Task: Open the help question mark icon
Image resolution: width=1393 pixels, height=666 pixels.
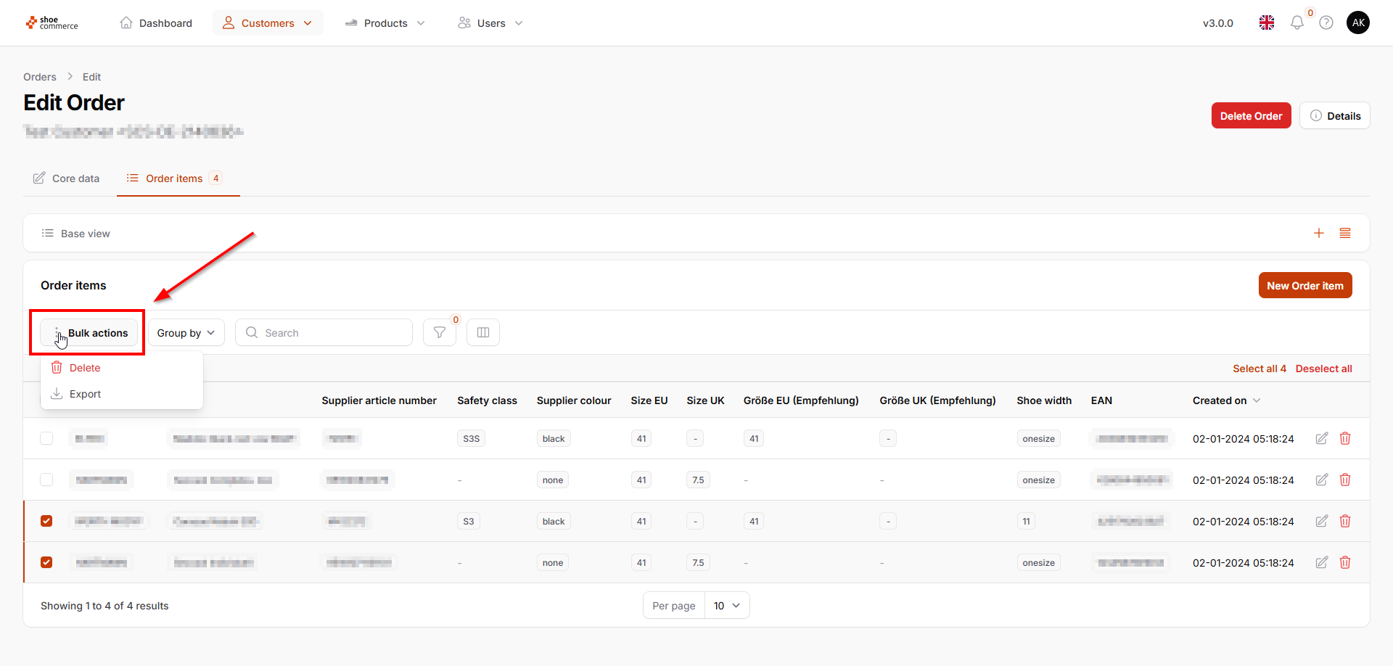Action: point(1326,23)
